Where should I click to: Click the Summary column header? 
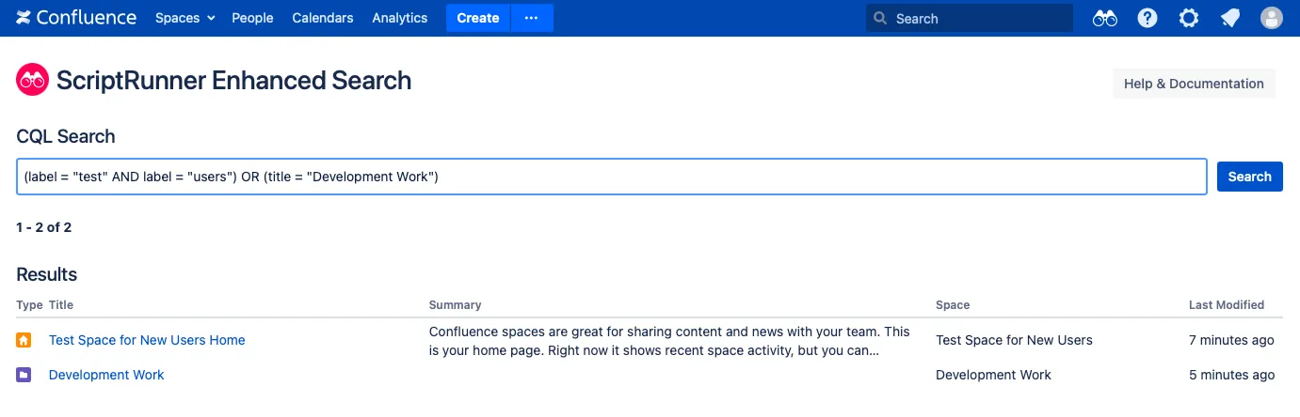(x=455, y=305)
